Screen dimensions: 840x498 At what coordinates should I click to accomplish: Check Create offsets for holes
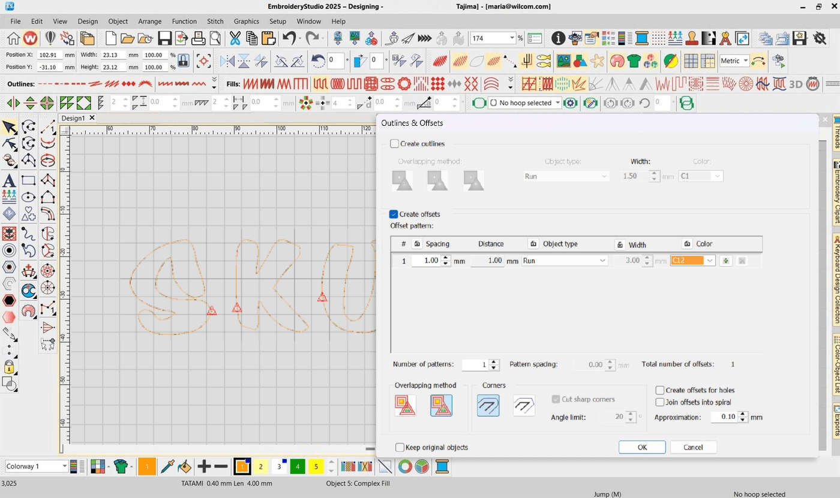pyautogui.click(x=660, y=390)
